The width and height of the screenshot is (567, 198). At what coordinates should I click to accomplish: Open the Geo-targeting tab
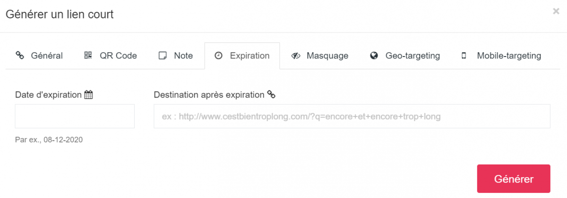405,56
